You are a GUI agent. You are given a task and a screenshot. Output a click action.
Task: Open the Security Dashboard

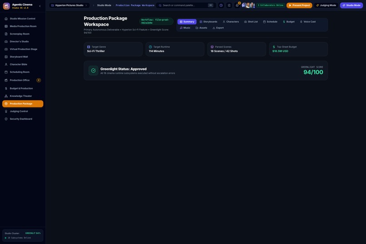[23, 119]
